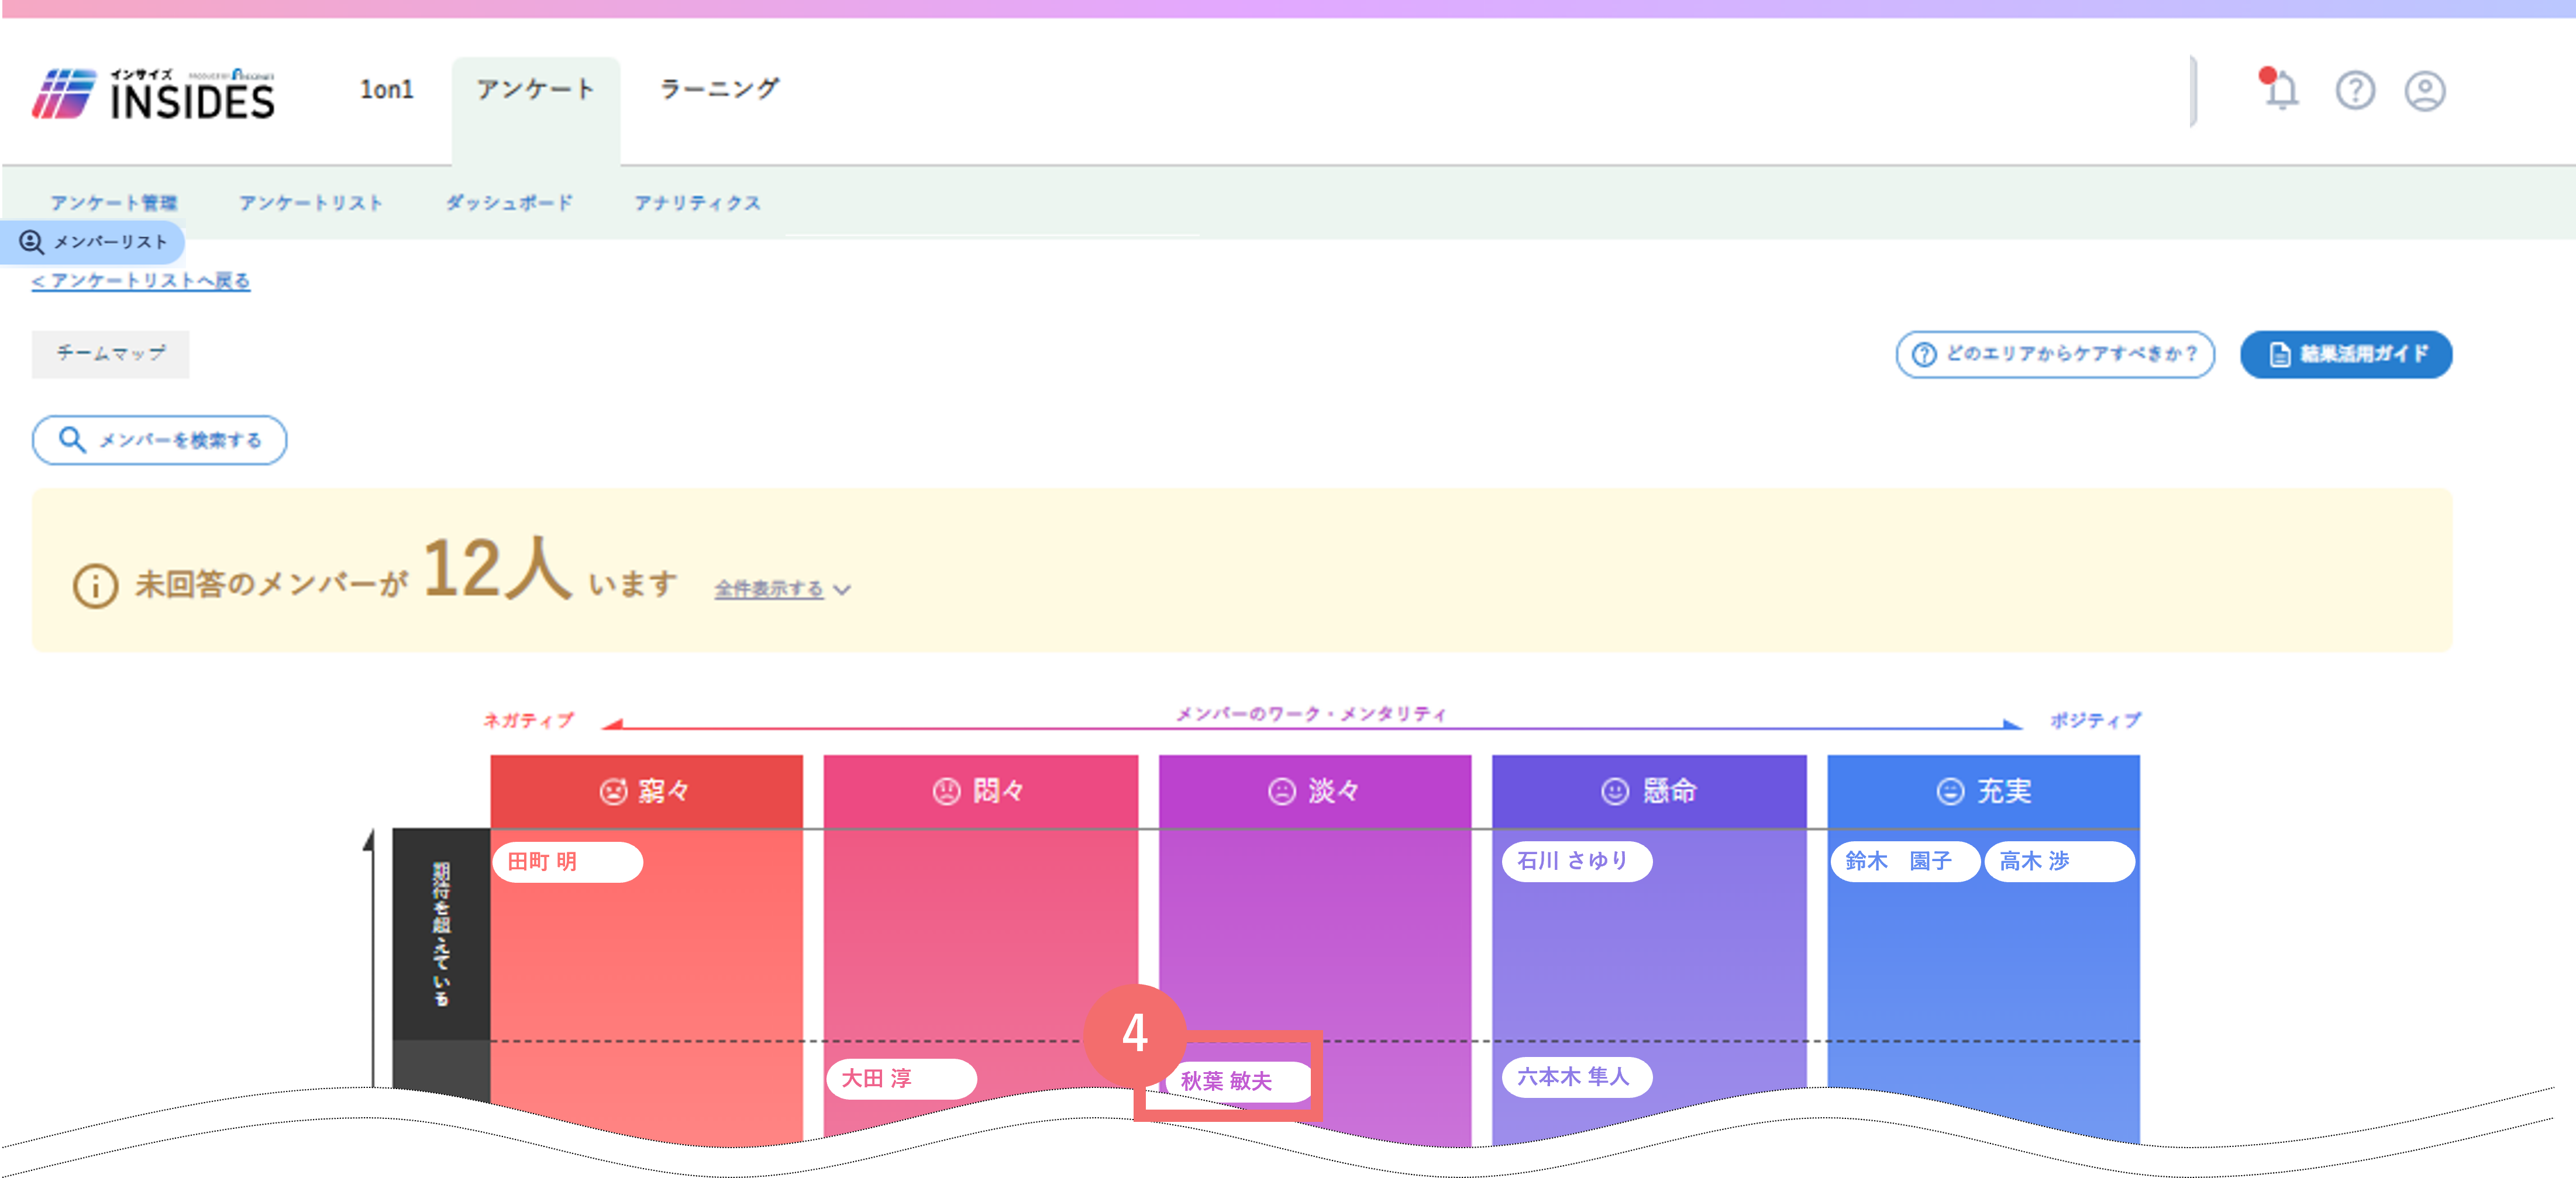Viewport: 2576px width, 1178px height.
Task: Click the face icon on 淡々 column header
Action: pos(1282,792)
